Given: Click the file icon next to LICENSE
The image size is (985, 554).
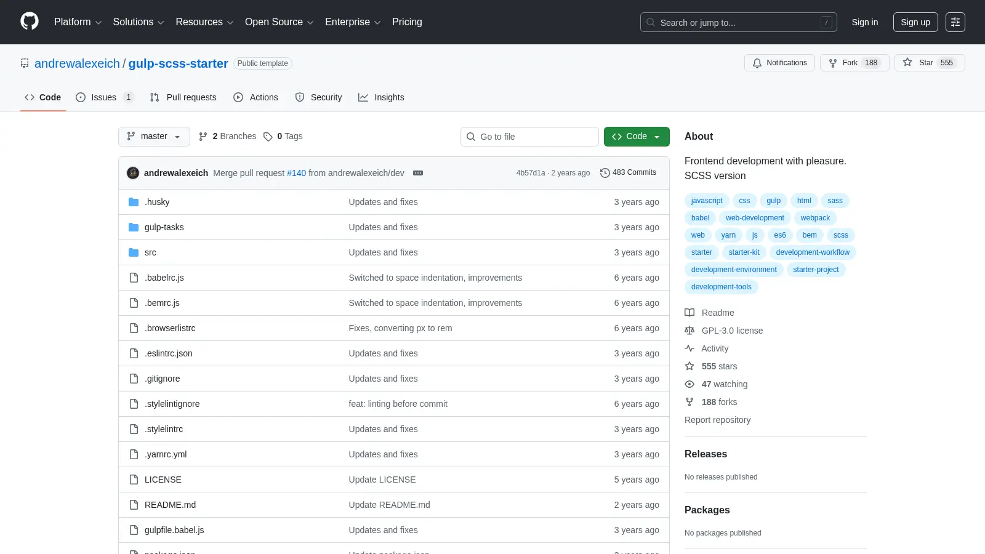Looking at the screenshot, I should point(134,480).
